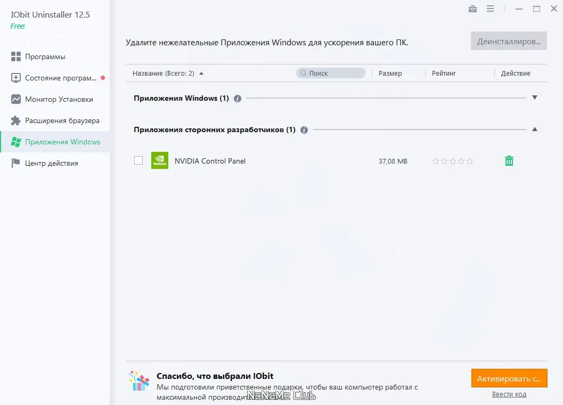
Task: Tick the NVIDIA Control Panel checkbox
Action: point(138,160)
